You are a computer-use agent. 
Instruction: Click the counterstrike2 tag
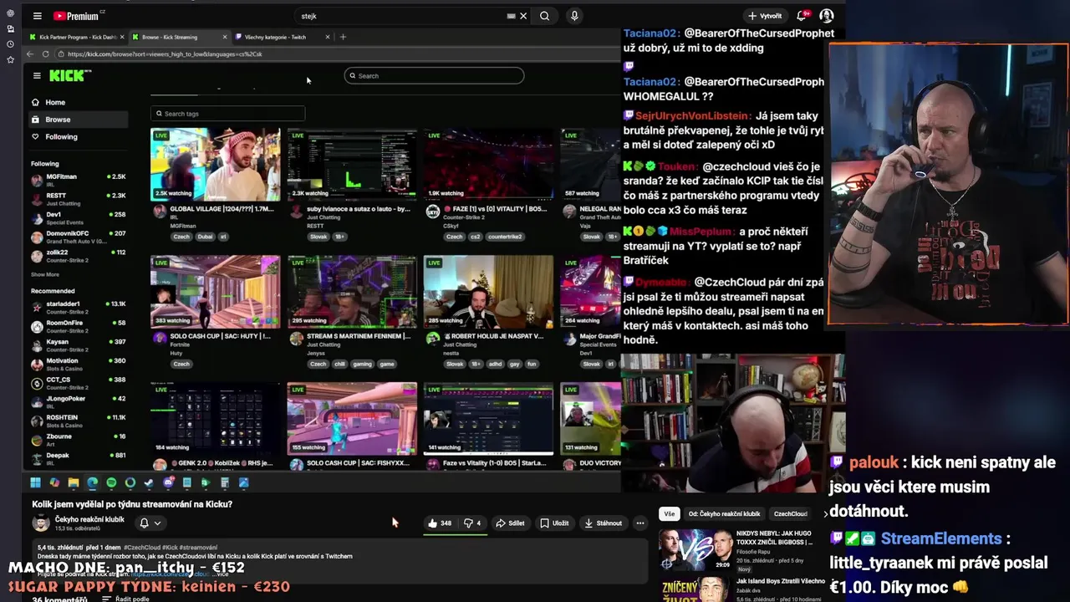click(505, 237)
